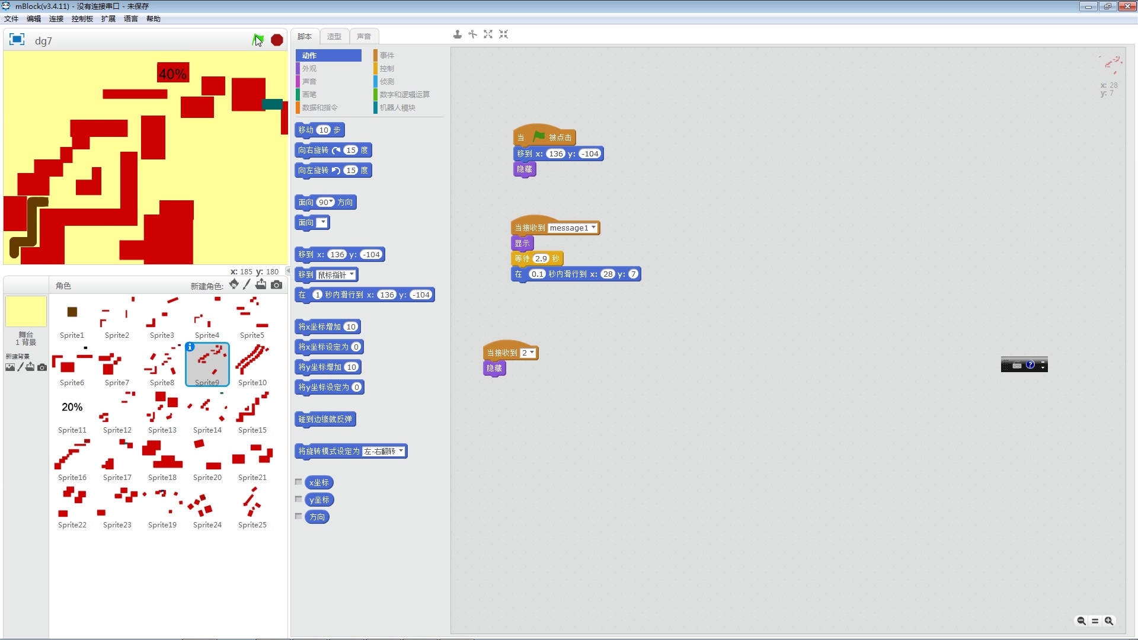Switch to the 造型 tab
Image resolution: width=1138 pixels, height=640 pixels.
click(334, 36)
